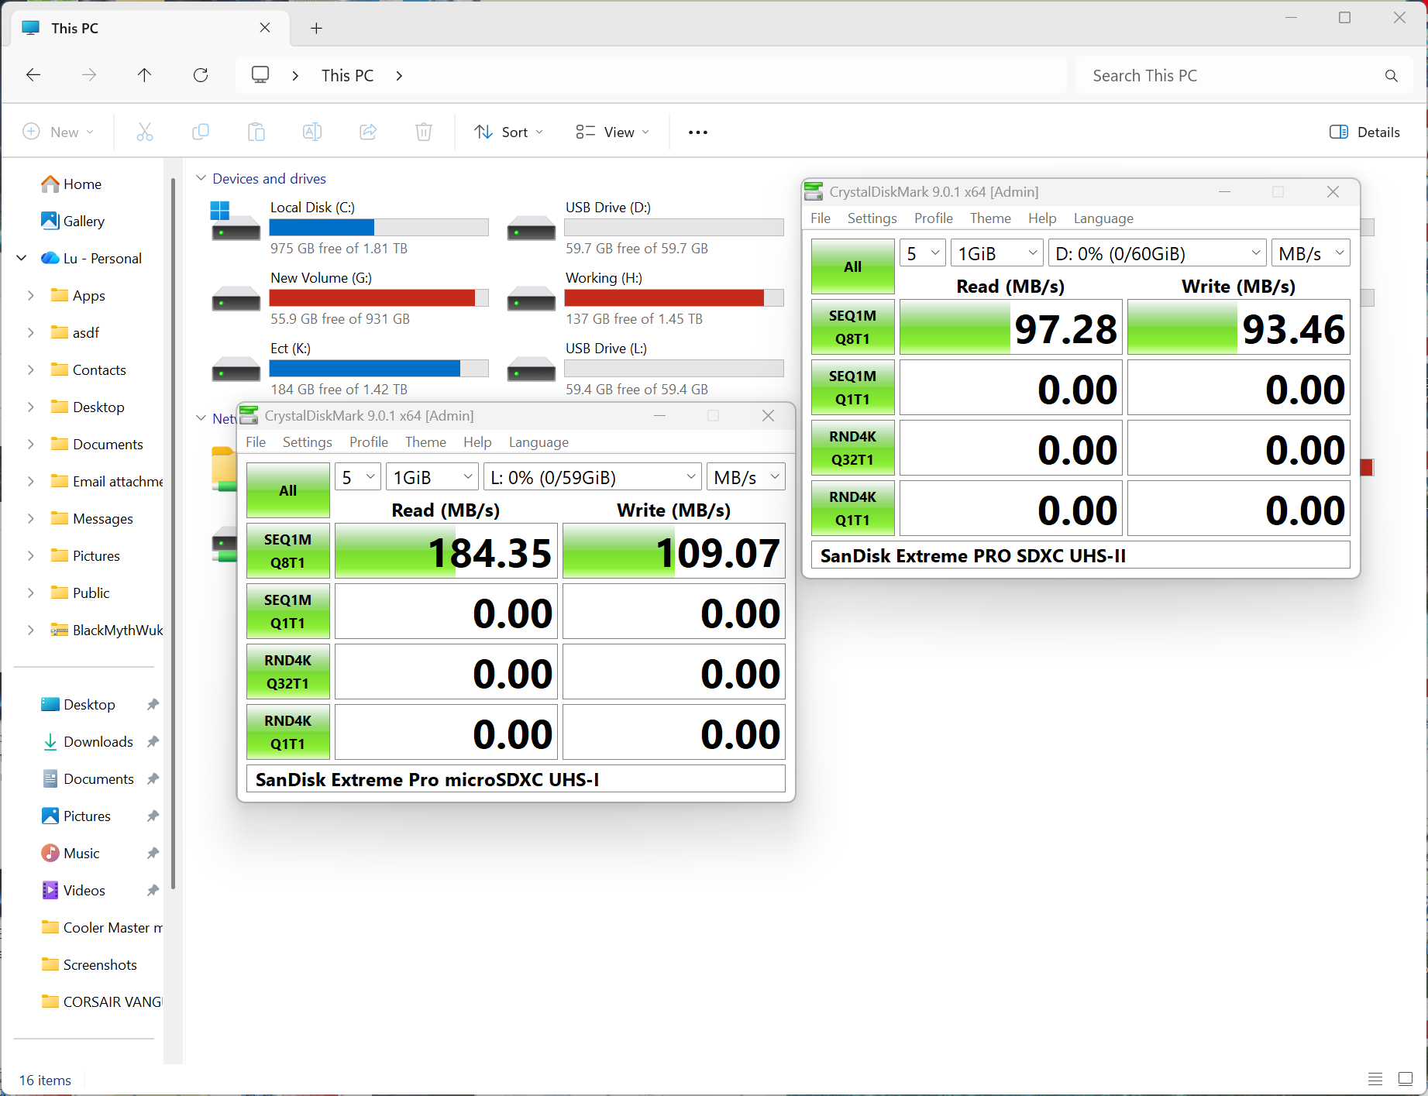The image size is (1428, 1096).
Task: Switch to large thumbnails view icon
Action: (1405, 1079)
